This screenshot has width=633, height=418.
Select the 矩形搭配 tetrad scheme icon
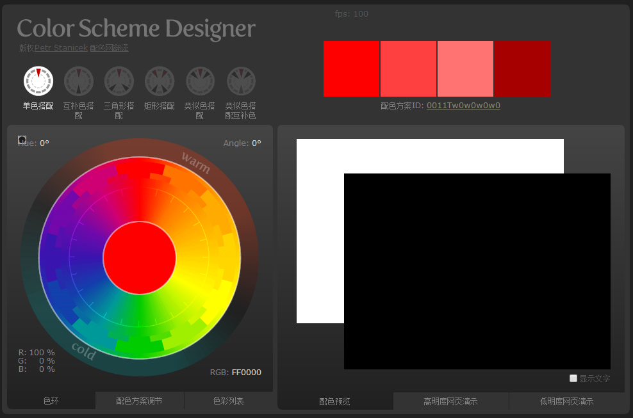[x=160, y=81]
